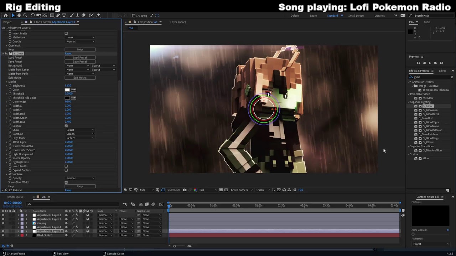This screenshot has width=456, height=256.
Task: Expand the Crop Input group
Action: tap(6, 46)
